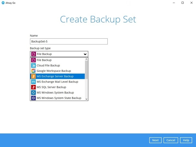
Task: Select MS SQL Server Backup option
Action: [57, 87]
